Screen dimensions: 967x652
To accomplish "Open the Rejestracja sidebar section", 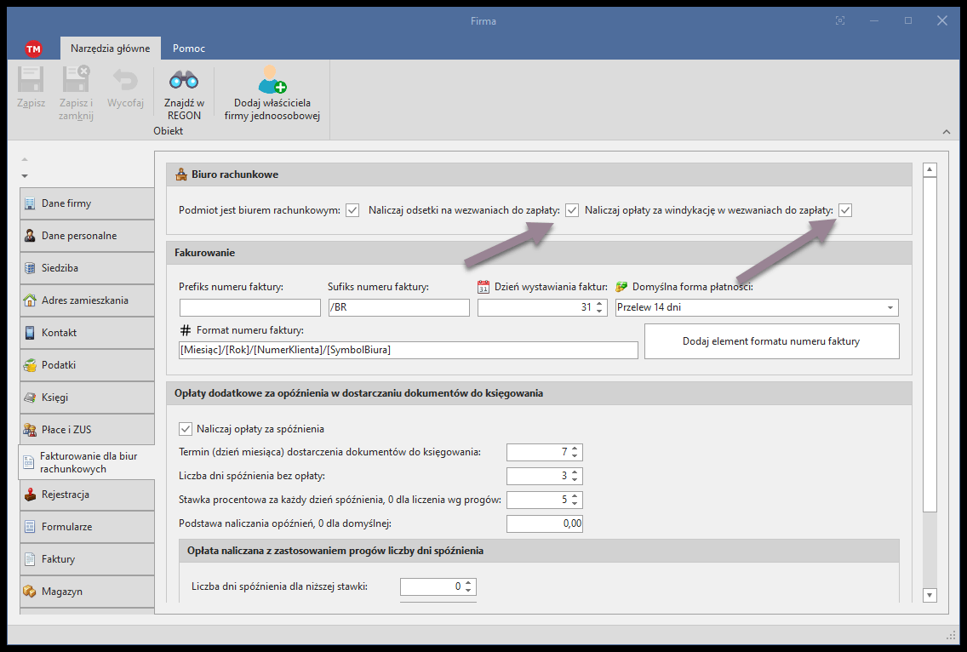I will 87,495.
